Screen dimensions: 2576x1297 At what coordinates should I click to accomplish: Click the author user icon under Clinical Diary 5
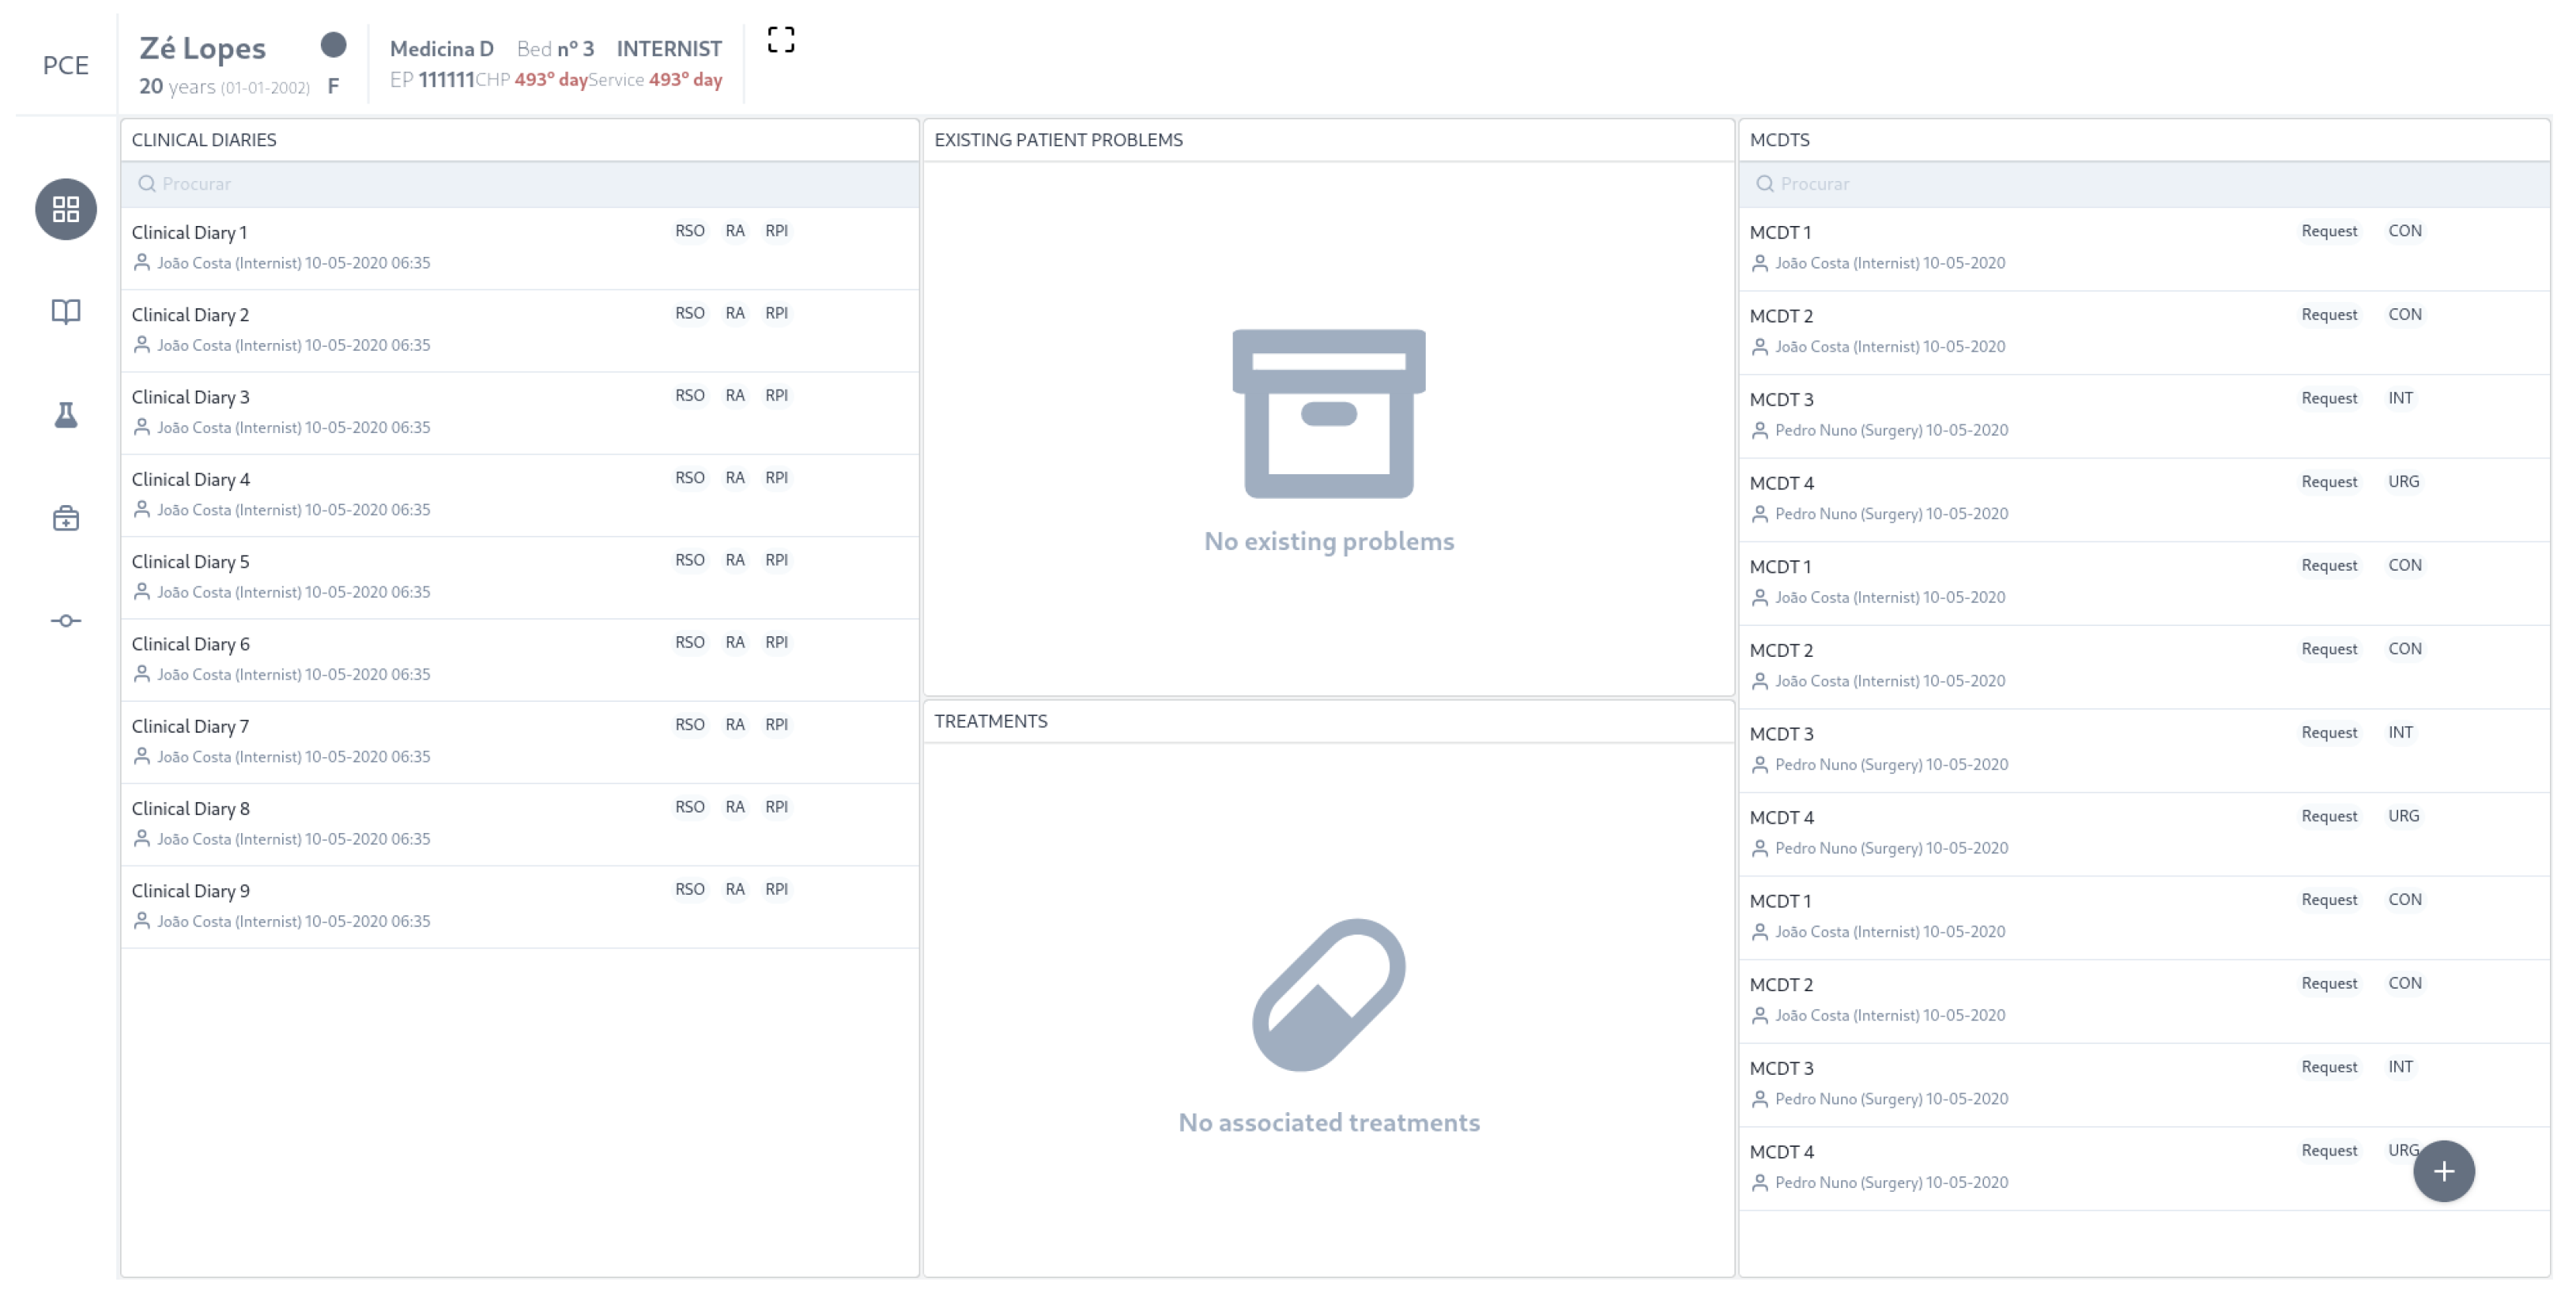pyautogui.click(x=142, y=592)
